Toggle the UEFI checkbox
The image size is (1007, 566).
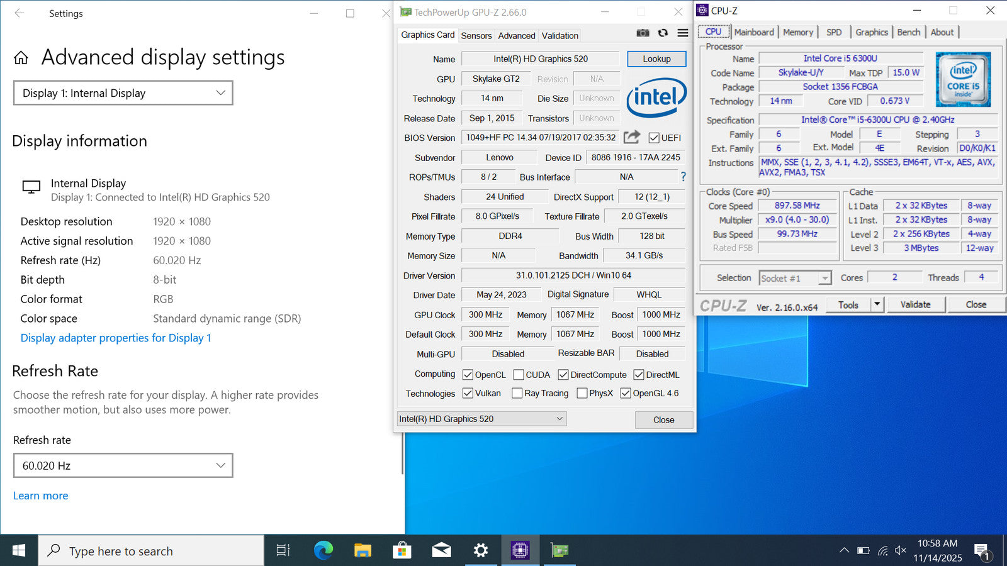(654, 138)
